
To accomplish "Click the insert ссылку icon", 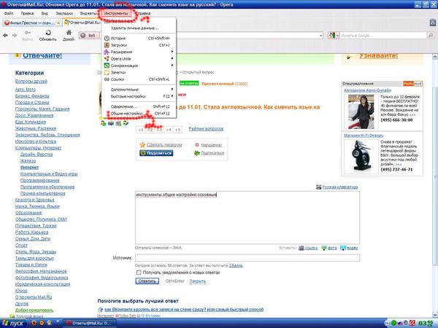I will [x=301, y=248].
